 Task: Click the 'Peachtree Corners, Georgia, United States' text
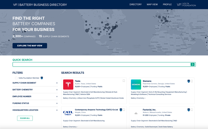pyautogui.click(x=159, y=84)
